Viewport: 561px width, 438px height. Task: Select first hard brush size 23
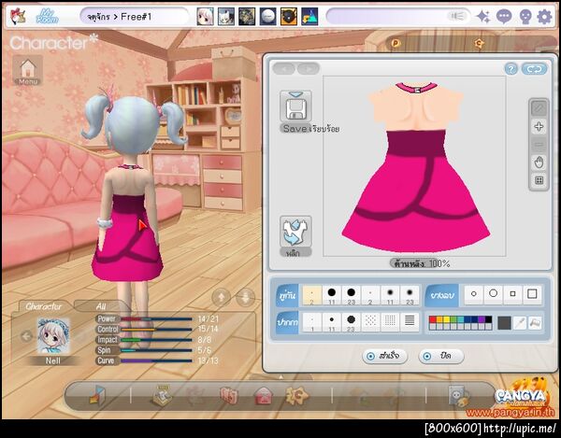[352, 295]
